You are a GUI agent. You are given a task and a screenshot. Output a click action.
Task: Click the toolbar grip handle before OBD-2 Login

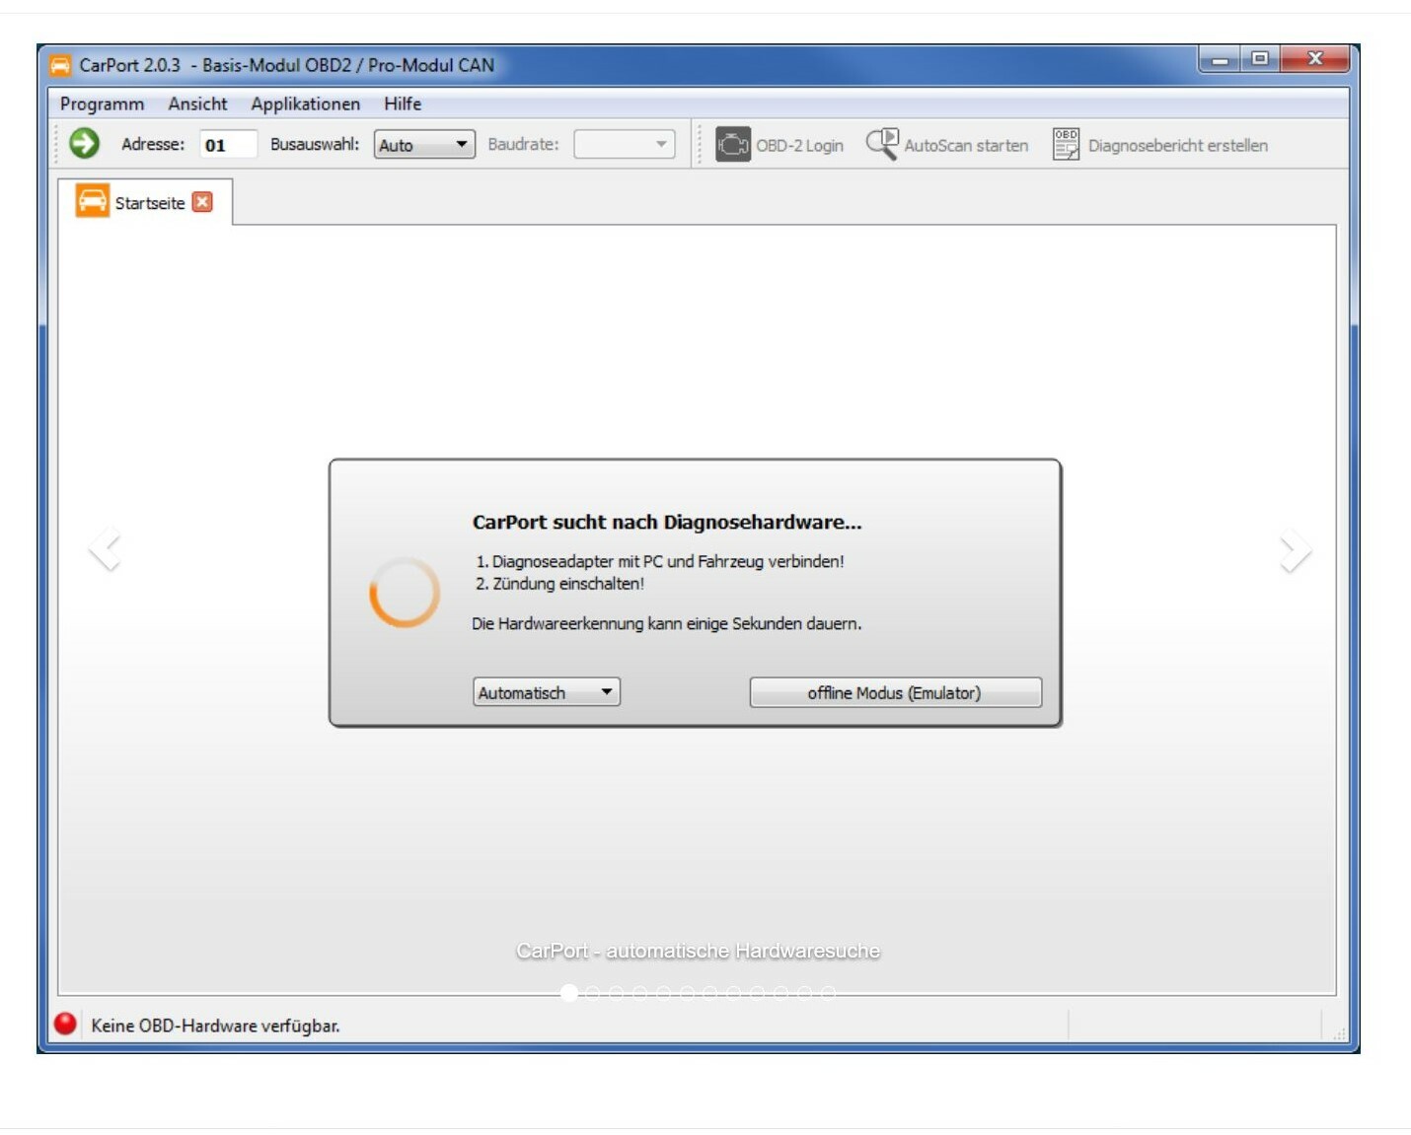699,144
